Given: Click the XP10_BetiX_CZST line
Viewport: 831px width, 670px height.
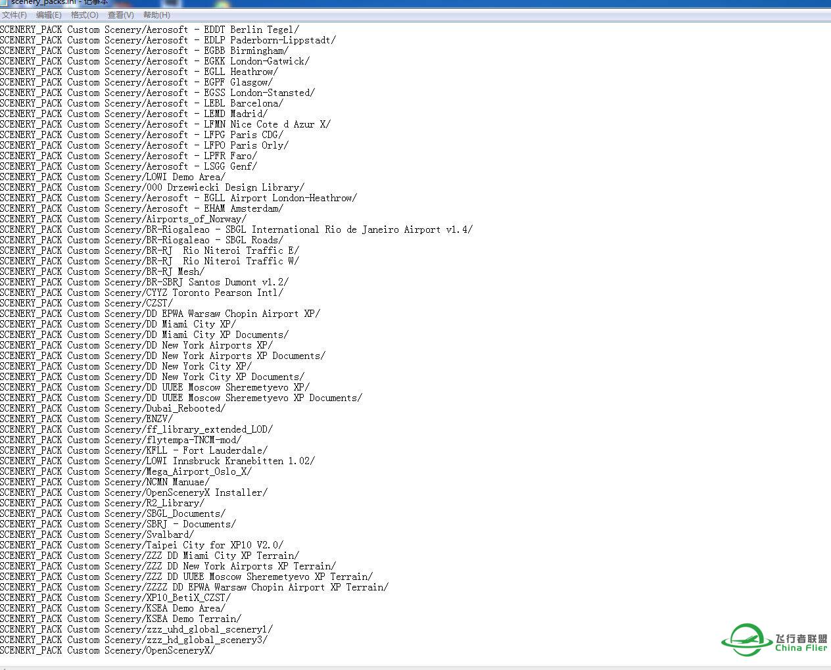Looking at the screenshot, I should [115, 598].
